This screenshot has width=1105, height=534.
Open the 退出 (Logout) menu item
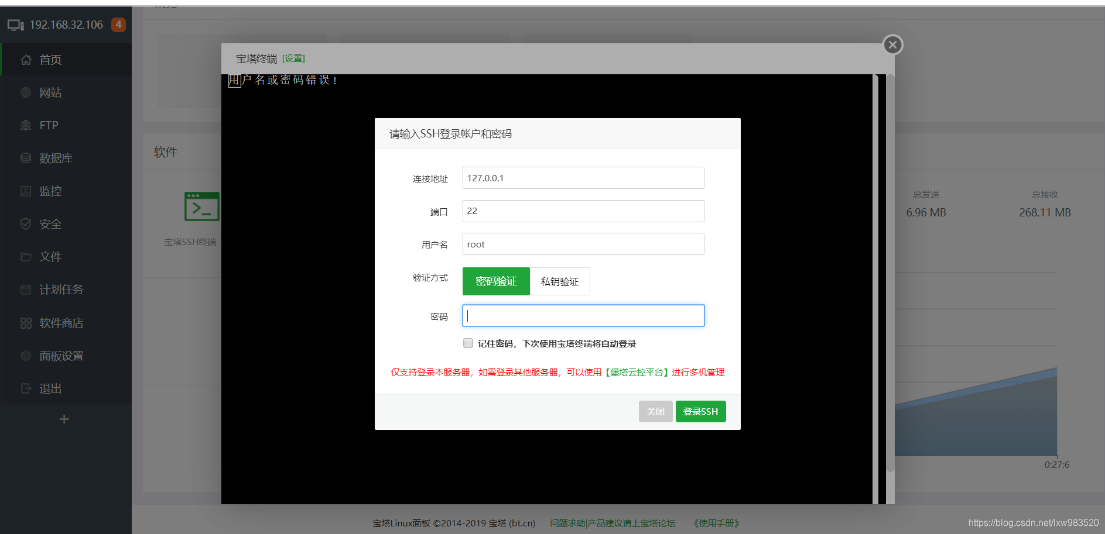point(51,388)
